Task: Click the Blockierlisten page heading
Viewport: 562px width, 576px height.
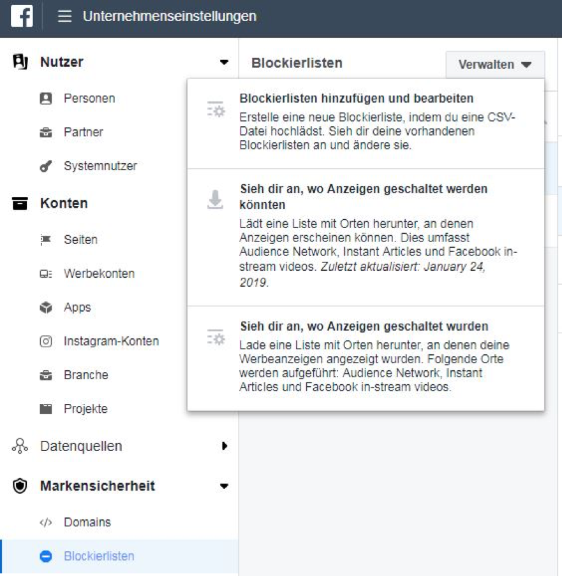Action: click(297, 63)
